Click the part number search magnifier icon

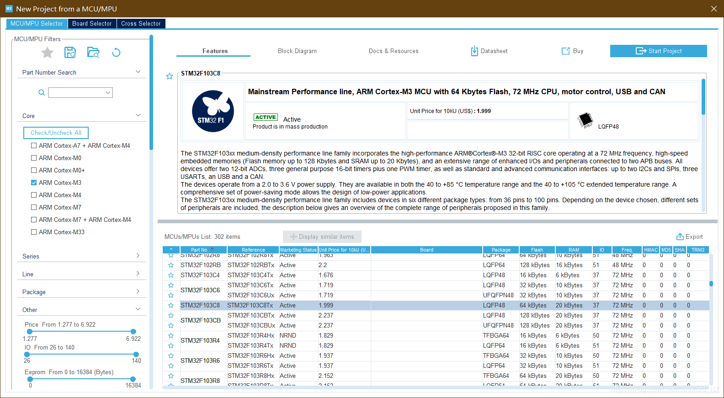click(x=42, y=93)
